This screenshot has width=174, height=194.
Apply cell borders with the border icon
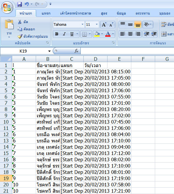tap(84, 34)
